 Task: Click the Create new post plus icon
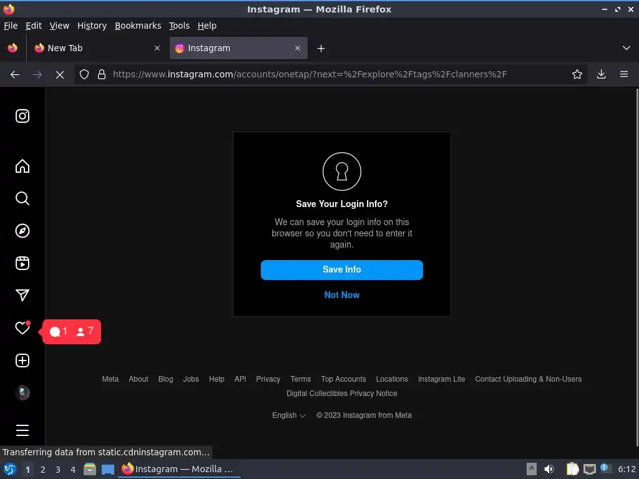[22, 360]
